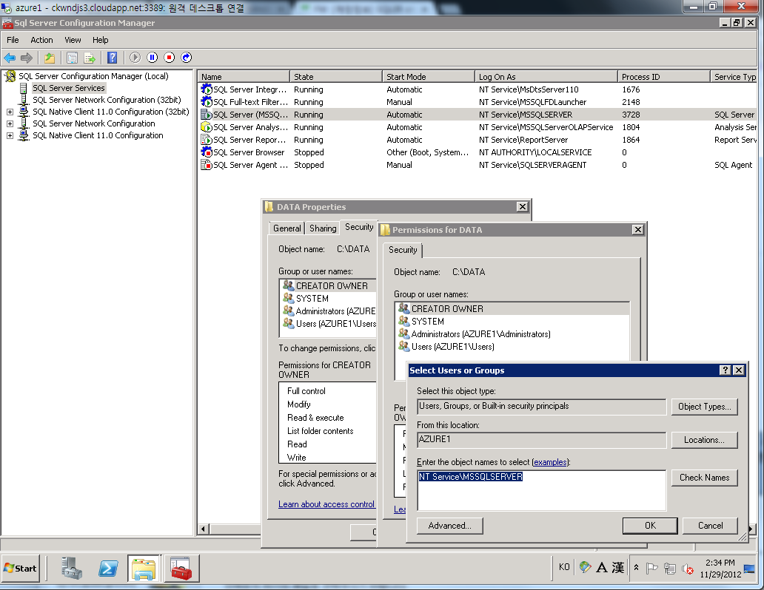
Task: Open the Action menu
Action: click(41, 40)
